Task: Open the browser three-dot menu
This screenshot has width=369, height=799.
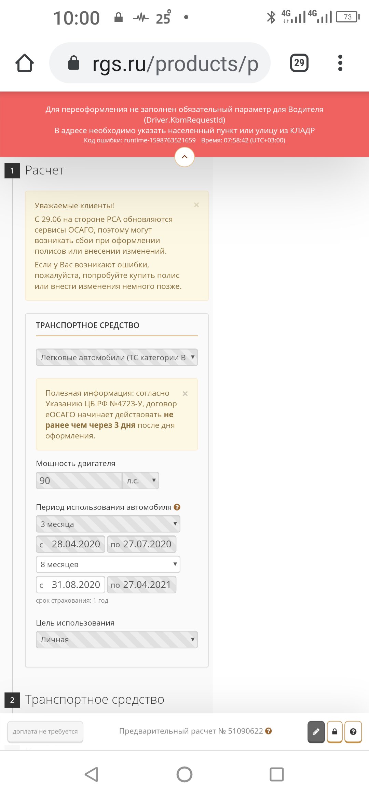Action: point(340,63)
